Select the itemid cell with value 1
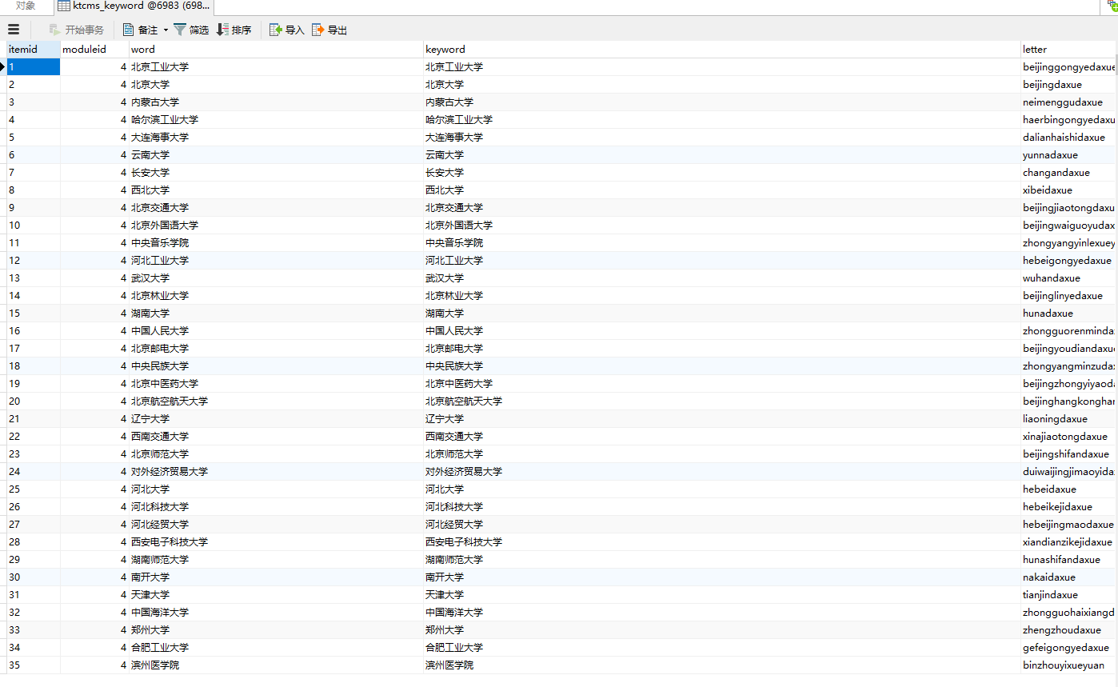 point(34,67)
